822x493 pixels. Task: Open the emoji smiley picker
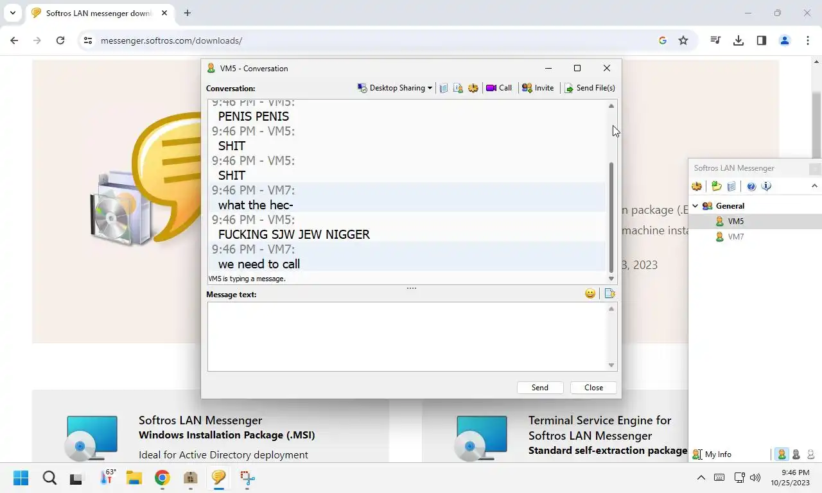pyautogui.click(x=590, y=293)
